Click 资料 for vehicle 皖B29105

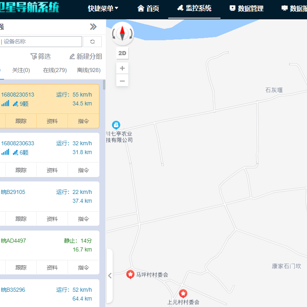click(x=52, y=219)
